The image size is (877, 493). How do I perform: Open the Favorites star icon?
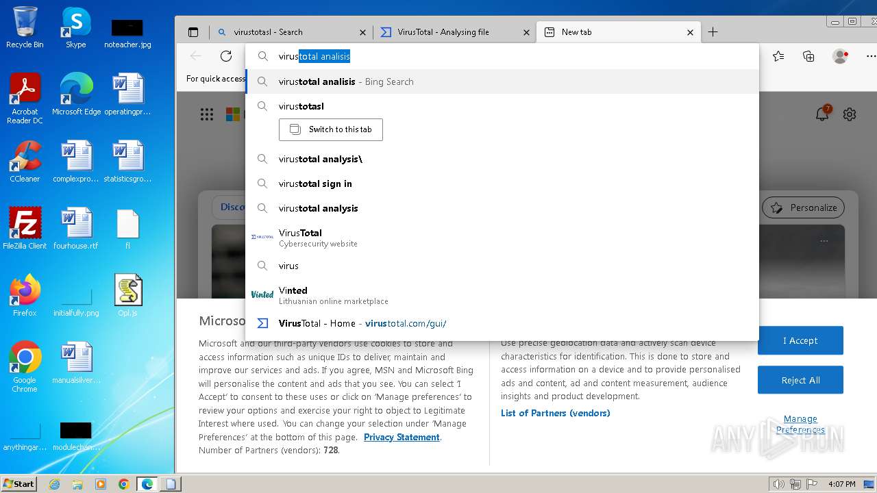pos(778,56)
